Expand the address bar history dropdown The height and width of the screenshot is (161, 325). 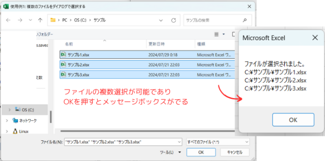161,20
